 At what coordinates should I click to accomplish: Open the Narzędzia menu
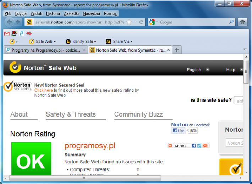pos(91,13)
